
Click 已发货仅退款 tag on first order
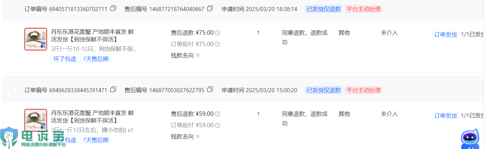coord(323,9)
